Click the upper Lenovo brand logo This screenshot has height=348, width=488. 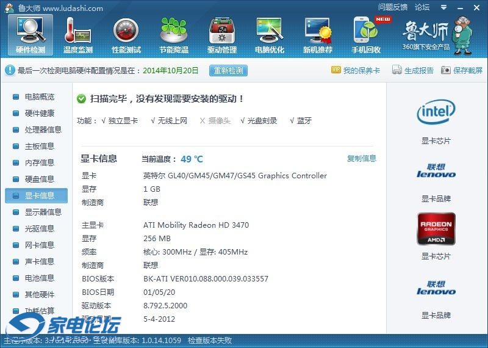436,170
